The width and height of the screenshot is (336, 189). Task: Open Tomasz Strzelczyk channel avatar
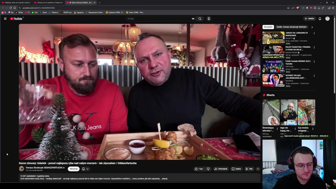[x=22, y=169]
